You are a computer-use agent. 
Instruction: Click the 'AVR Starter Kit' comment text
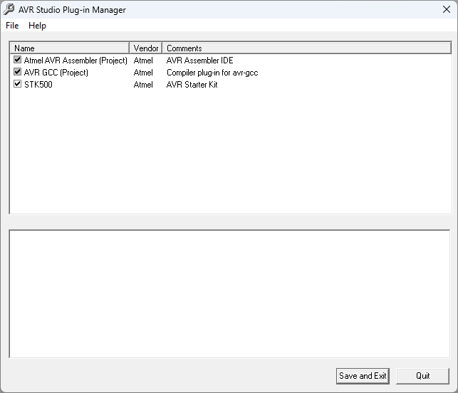[x=192, y=85]
